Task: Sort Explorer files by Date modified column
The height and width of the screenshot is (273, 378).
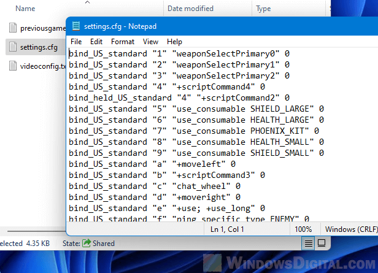Action: [x=190, y=9]
